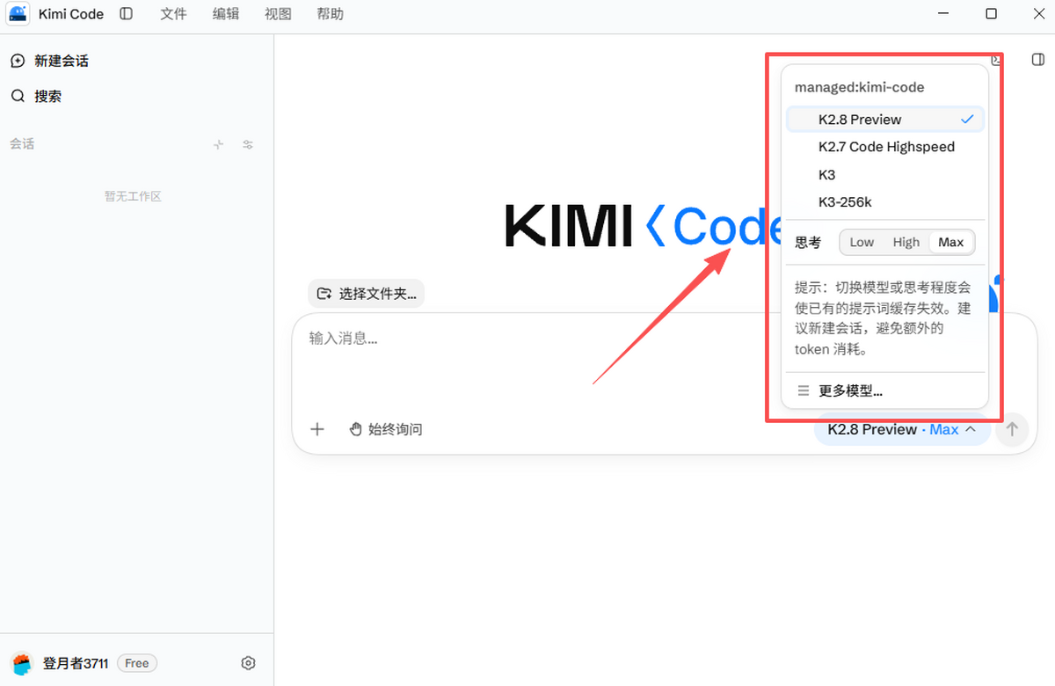Screen dimensions: 1055x686
Task: Click the Free plan badge
Action: (137, 663)
